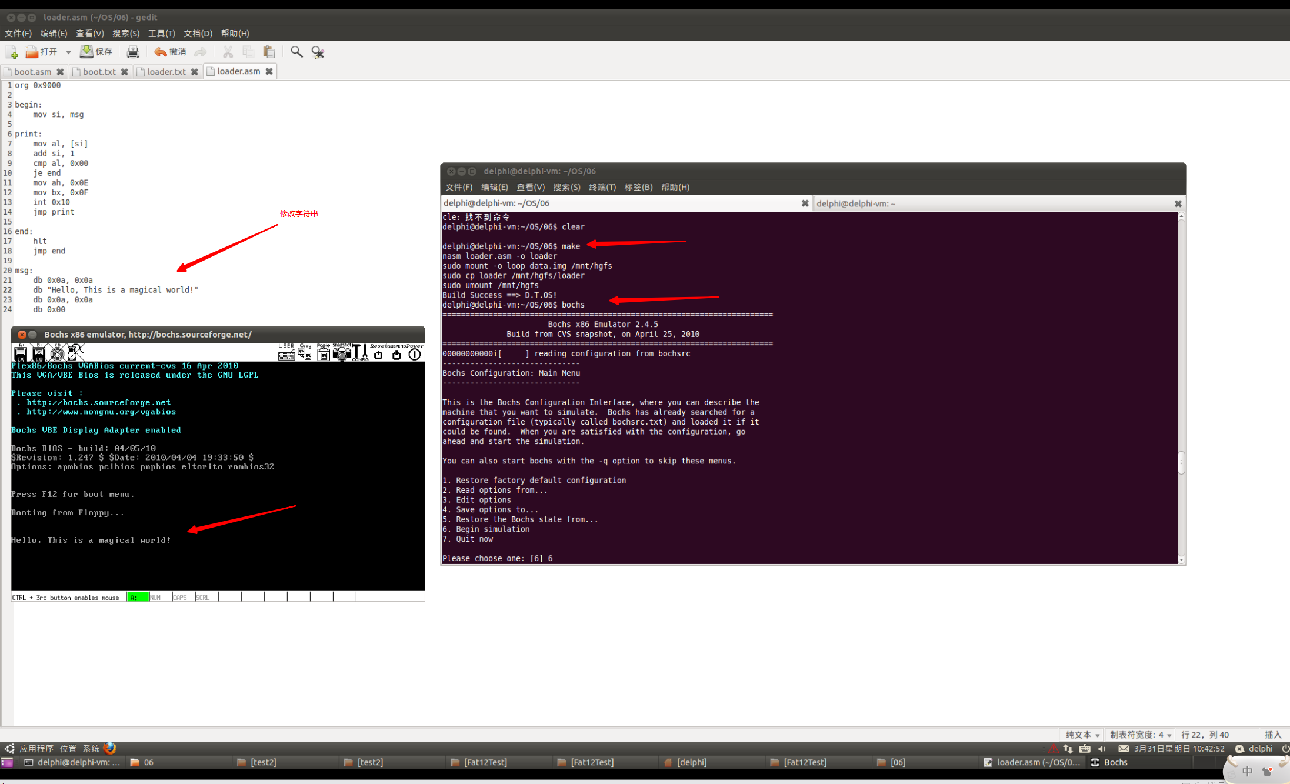Open tab width dropdown in status bar
The height and width of the screenshot is (784, 1290).
1141,735
